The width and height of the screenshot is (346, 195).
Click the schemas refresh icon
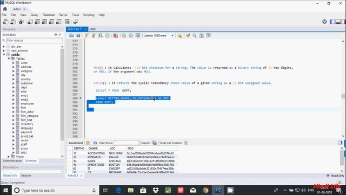[56, 35]
